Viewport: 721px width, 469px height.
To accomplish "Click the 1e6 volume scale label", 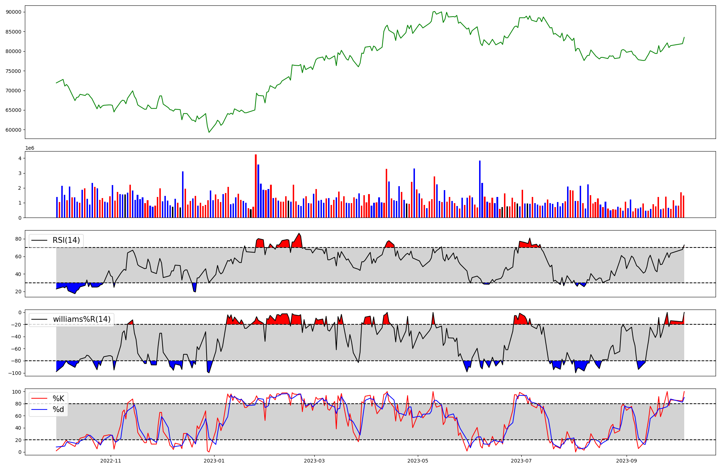I will pyautogui.click(x=30, y=148).
